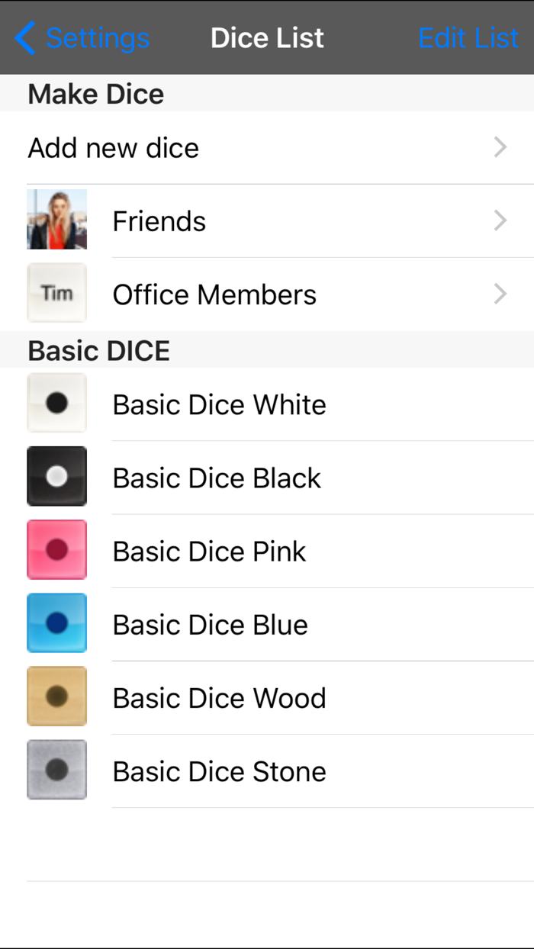
Task: Expand the Add new dice row chevron
Action: tap(500, 147)
